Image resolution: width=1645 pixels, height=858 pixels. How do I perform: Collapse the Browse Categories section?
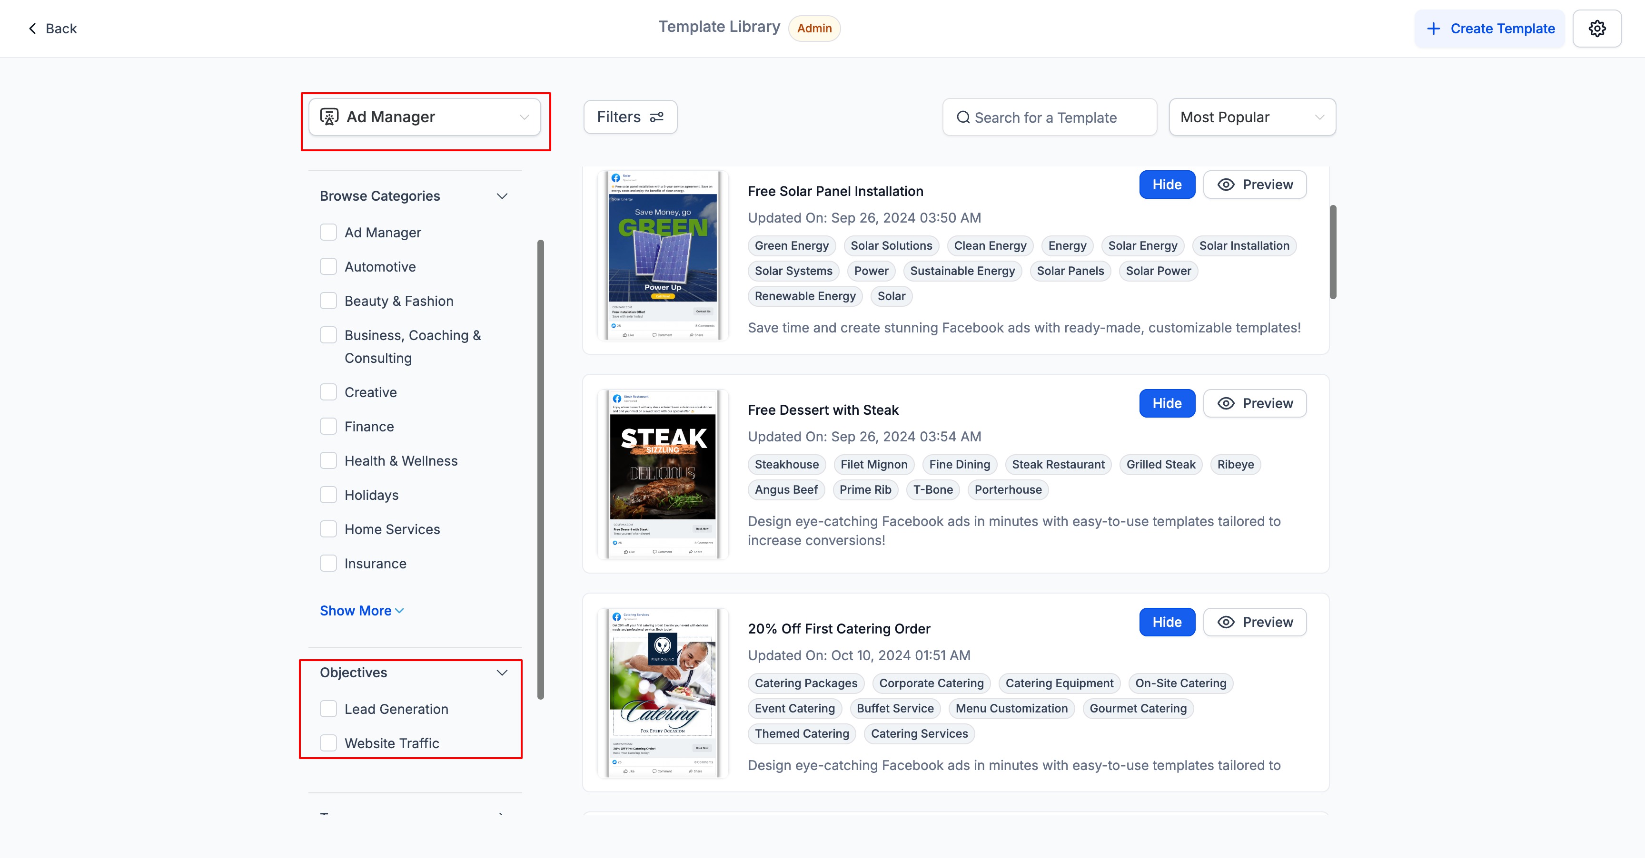(502, 196)
